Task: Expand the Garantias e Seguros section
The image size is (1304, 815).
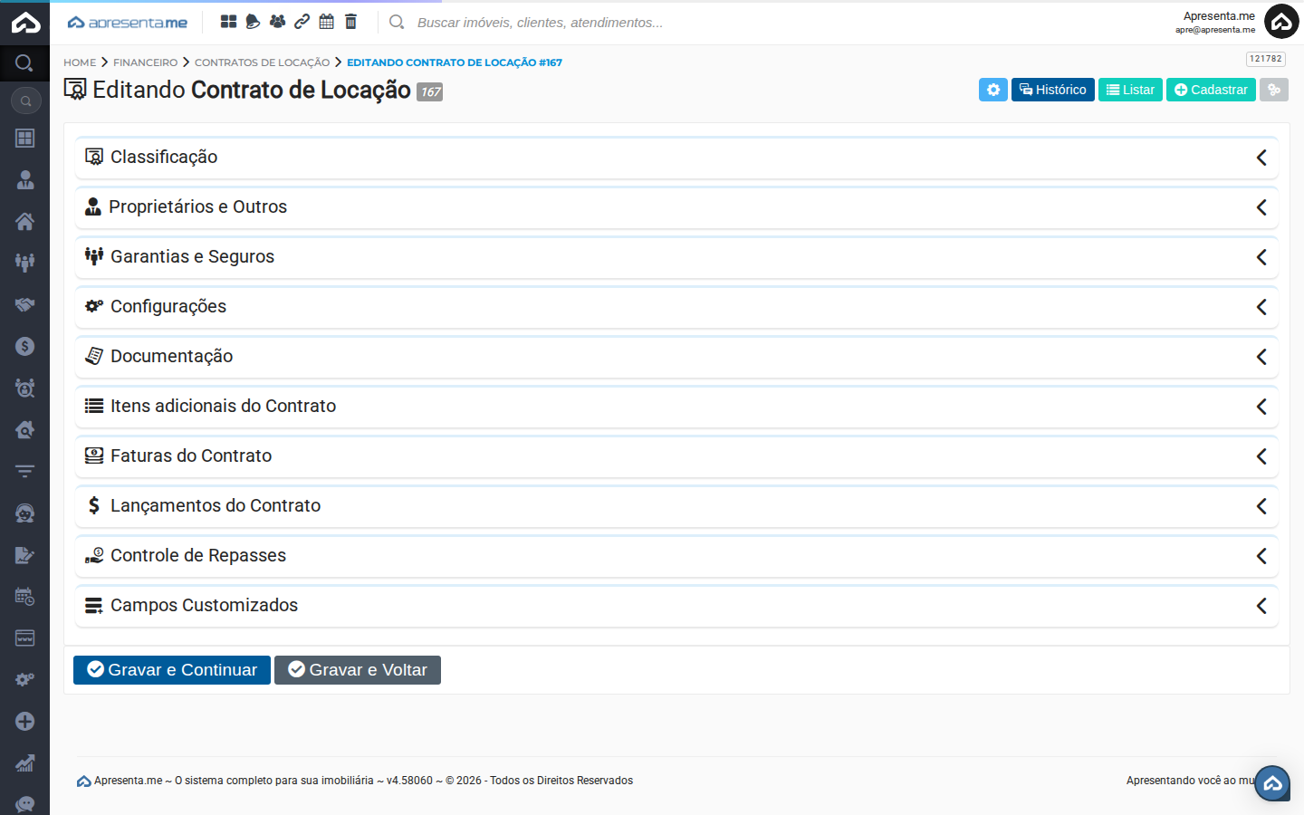Action: [x=676, y=257]
